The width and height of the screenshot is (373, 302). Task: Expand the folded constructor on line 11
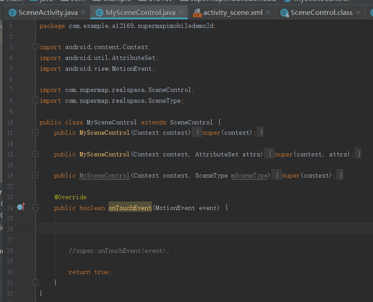[x=35, y=133]
